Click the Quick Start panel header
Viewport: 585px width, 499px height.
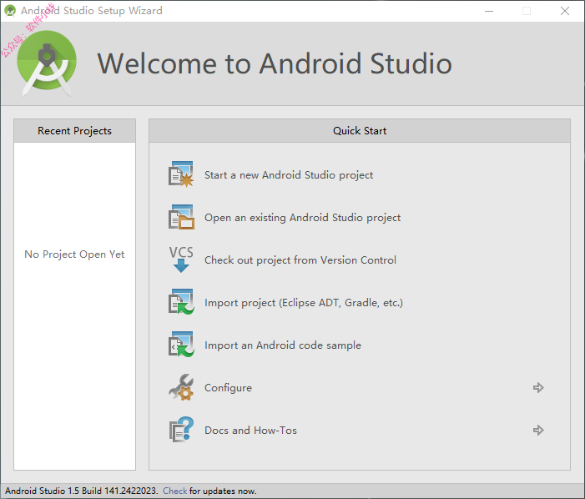pos(360,130)
